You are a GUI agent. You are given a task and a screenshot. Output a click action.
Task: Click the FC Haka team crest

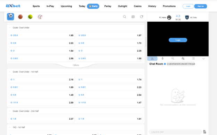coord(169,17)
